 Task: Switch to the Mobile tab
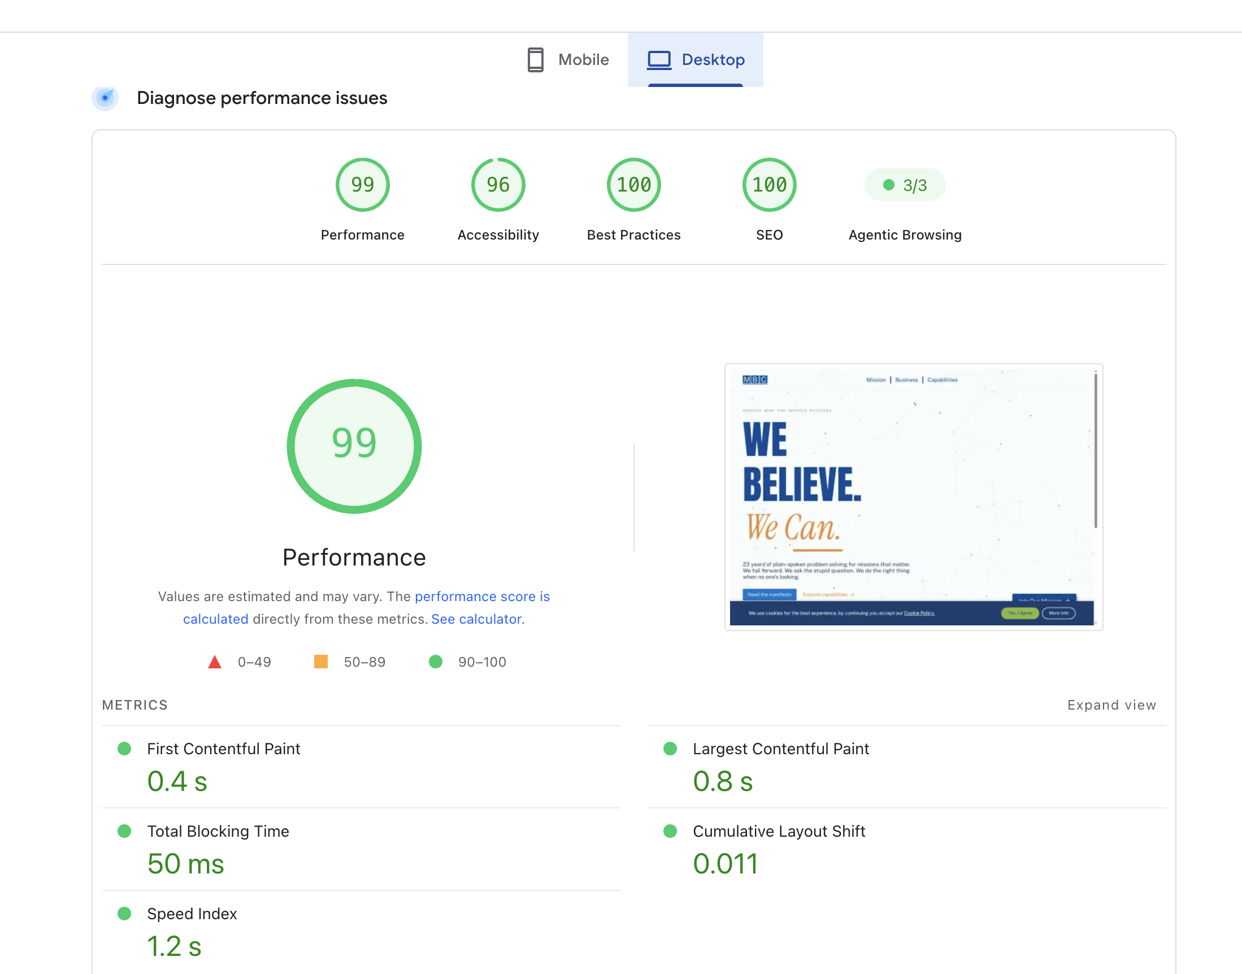[x=567, y=60]
